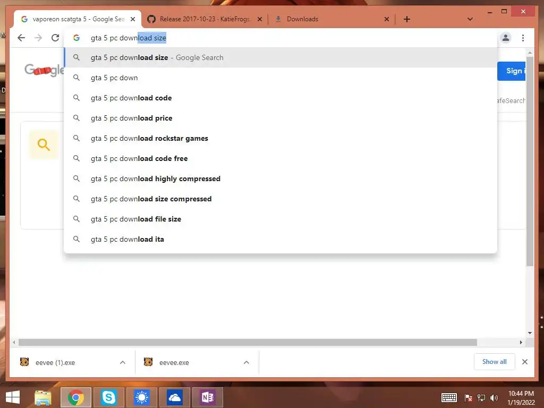
Task: Click the Google logo icon in the address bar
Action: tap(76, 38)
